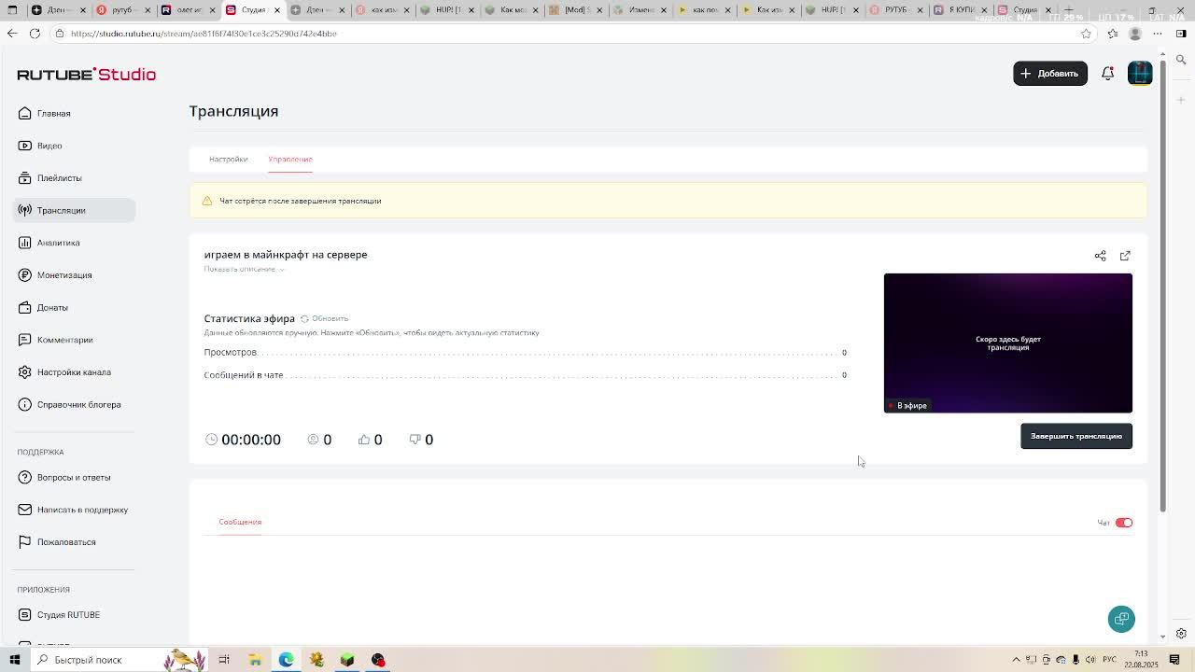Open Комментарии in the sidebar menu
The width and height of the screenshot is (1195, 672).
pyautogui.click(x=75, y=340)
